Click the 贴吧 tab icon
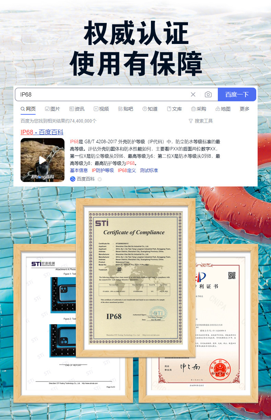Screen dimensions: 271x420 click(x=120, y=109)
